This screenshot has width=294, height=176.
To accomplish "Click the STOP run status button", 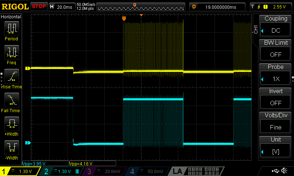I will click(x=39, y=7).
